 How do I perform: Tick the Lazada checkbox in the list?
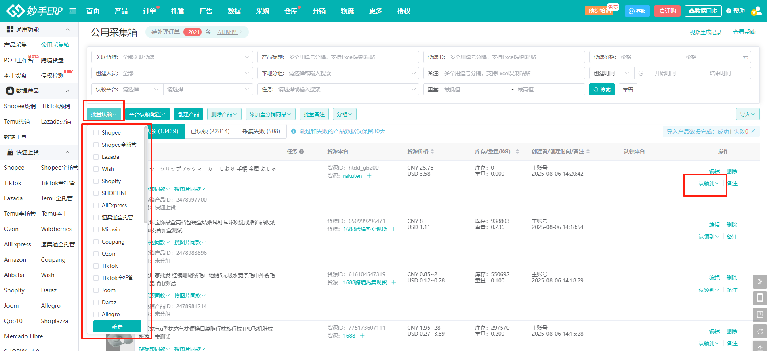96,157
